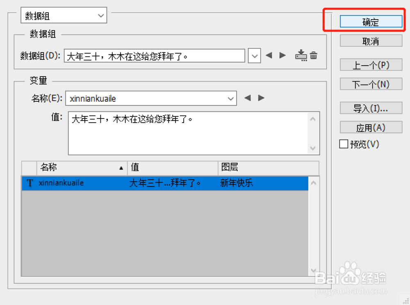The image size is (410, 305).
Task: Enable the 预览(V) checkbox
Action: pyautogui.click(x=344, y=144)
